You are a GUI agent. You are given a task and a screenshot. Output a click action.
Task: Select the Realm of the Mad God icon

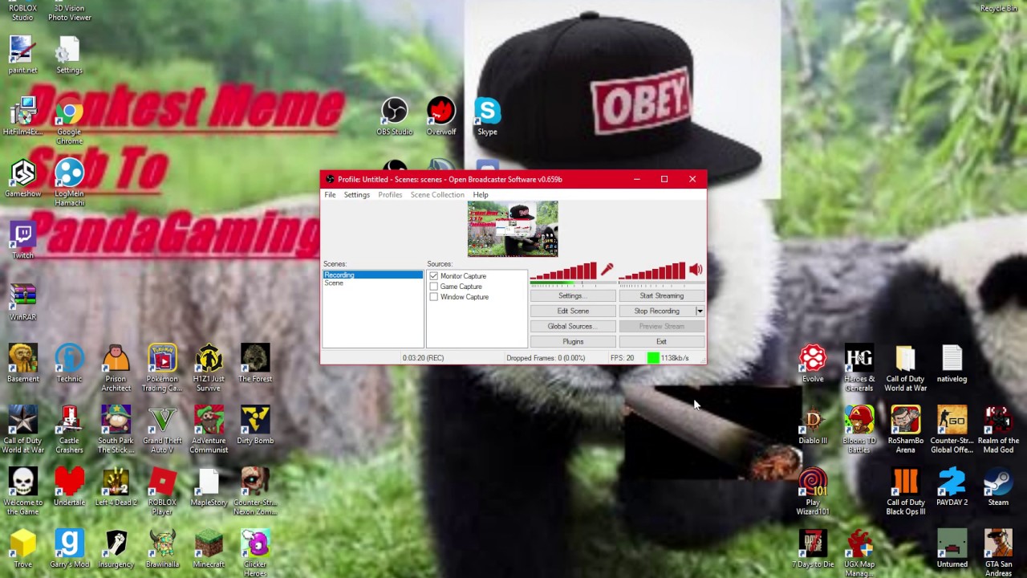click(x=998, y=430)
